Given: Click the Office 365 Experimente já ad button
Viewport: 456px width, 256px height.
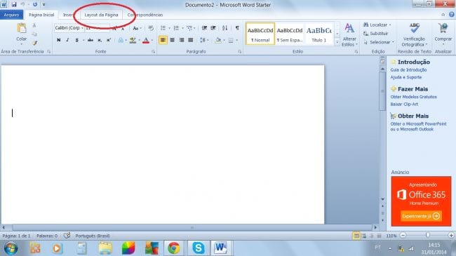Looking at the screenshot, I should click(x=422, y=216).
